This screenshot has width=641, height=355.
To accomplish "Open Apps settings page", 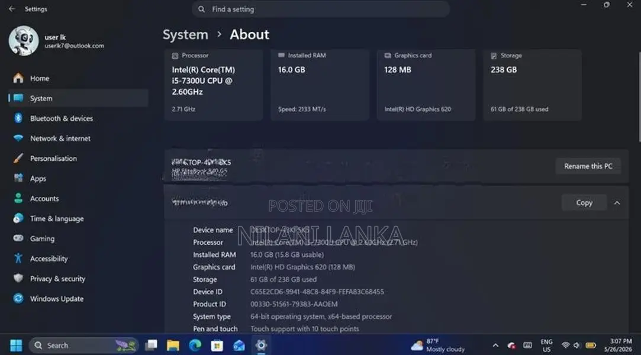I will [78, 178].
